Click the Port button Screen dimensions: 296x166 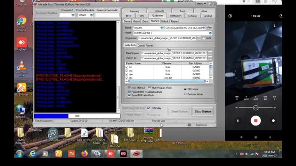click(210, 28)
